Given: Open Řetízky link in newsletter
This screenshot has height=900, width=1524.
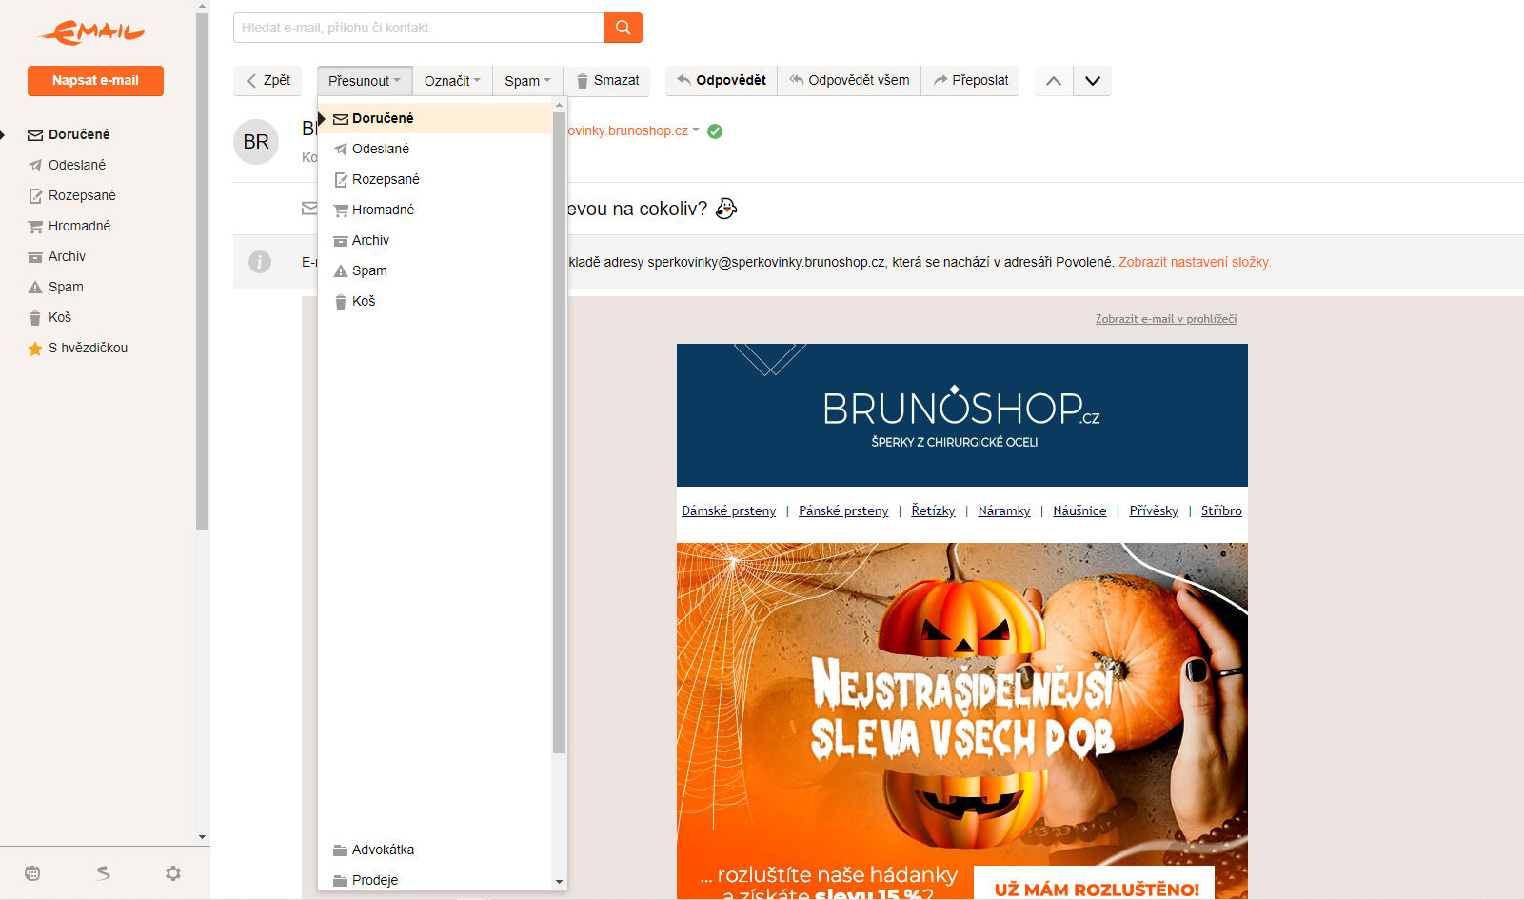Looking at the screenshot, I should coord(933,511).
